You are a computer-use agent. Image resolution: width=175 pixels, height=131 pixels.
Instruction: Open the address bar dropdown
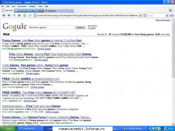tap(140, 16)
